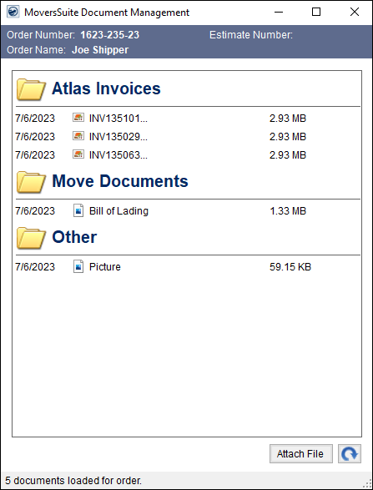Viewport: 373px width, 490px height.
Task: Open the Bill of Lading document
Action: click(118, 211)
